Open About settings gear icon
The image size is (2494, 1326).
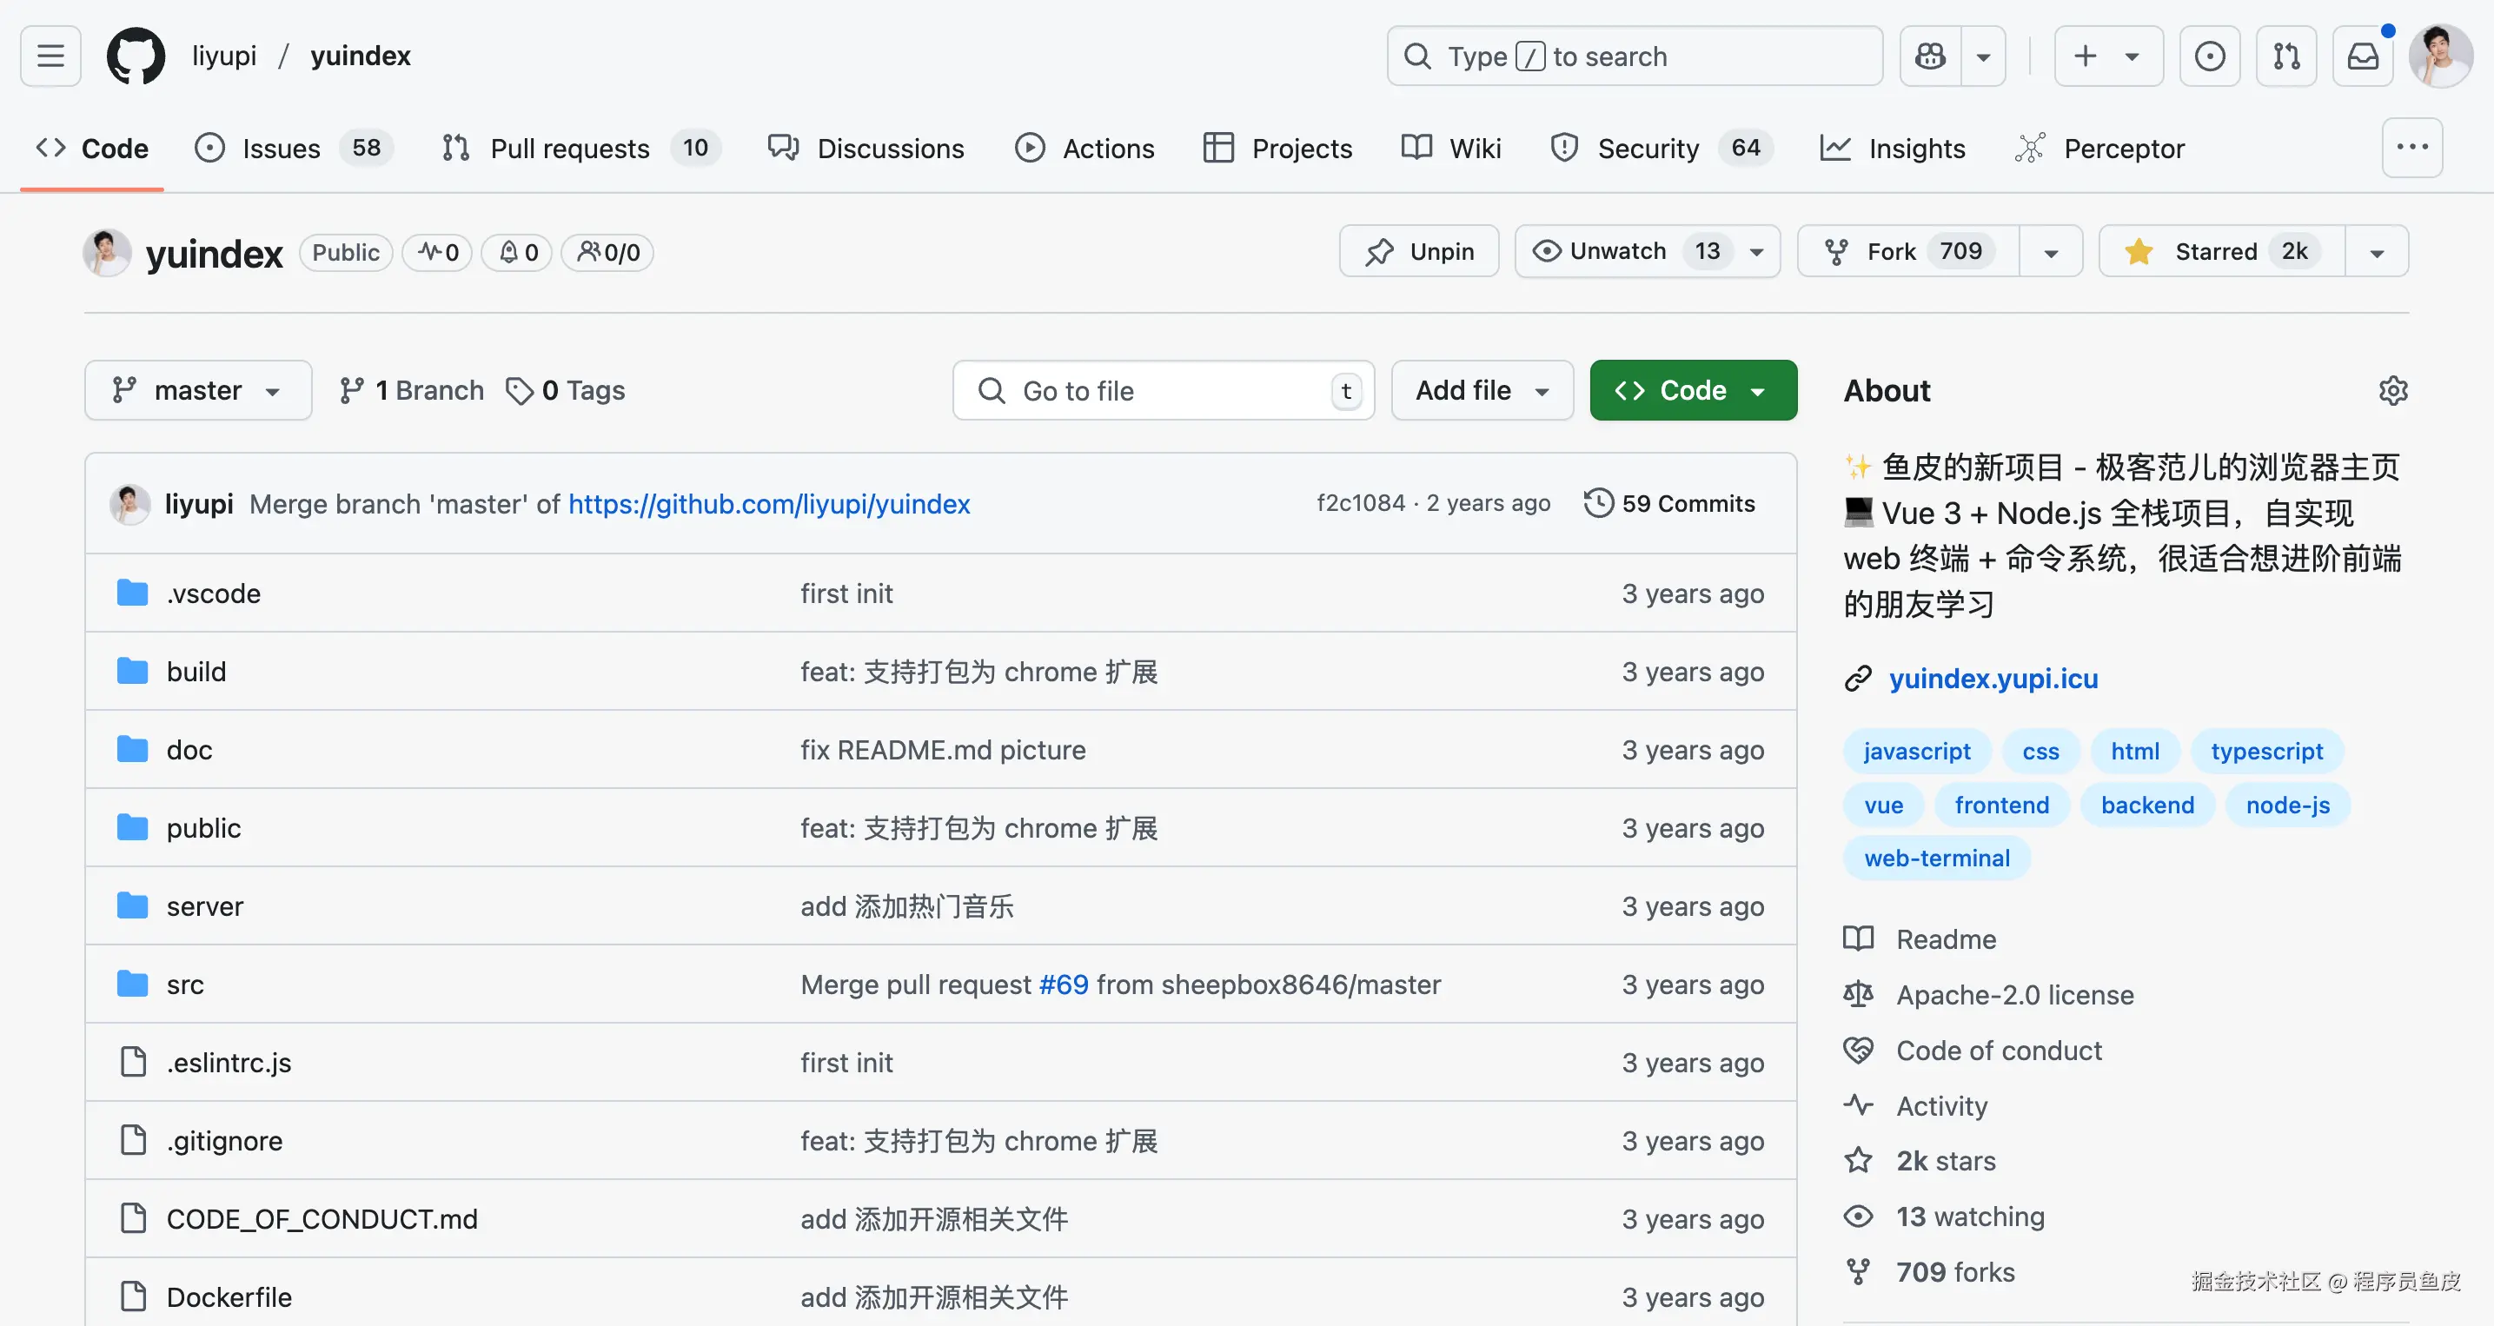(x=2392, y=391)
